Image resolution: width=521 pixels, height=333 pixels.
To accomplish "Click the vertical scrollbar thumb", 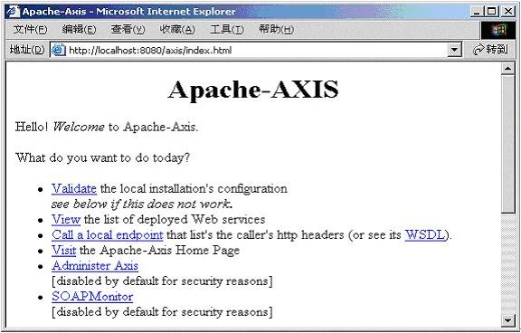I will [x=507, y=144].
